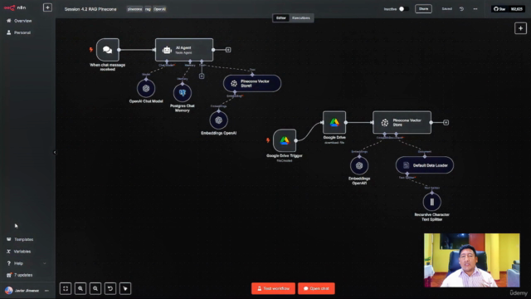Click the reset zoom button
Screen dimensions: 531x299
pyautogui.click(x=110, y=288)
